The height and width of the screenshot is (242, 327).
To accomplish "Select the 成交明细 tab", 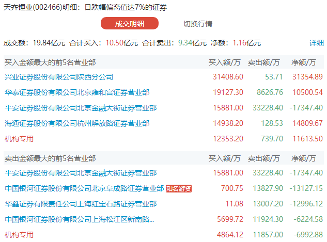I will pyautogui.click(x=130, y=23).
